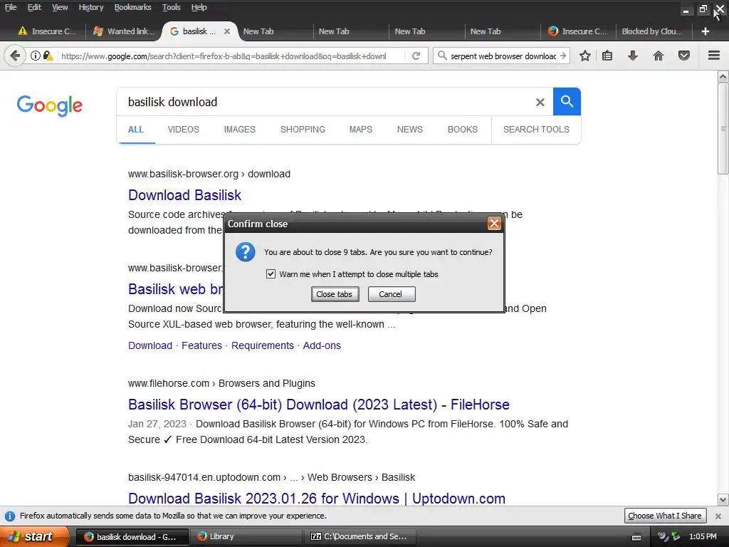Open site information icon in address bar
This screenshot has width=729, height=547.
[x=36, y=56]
